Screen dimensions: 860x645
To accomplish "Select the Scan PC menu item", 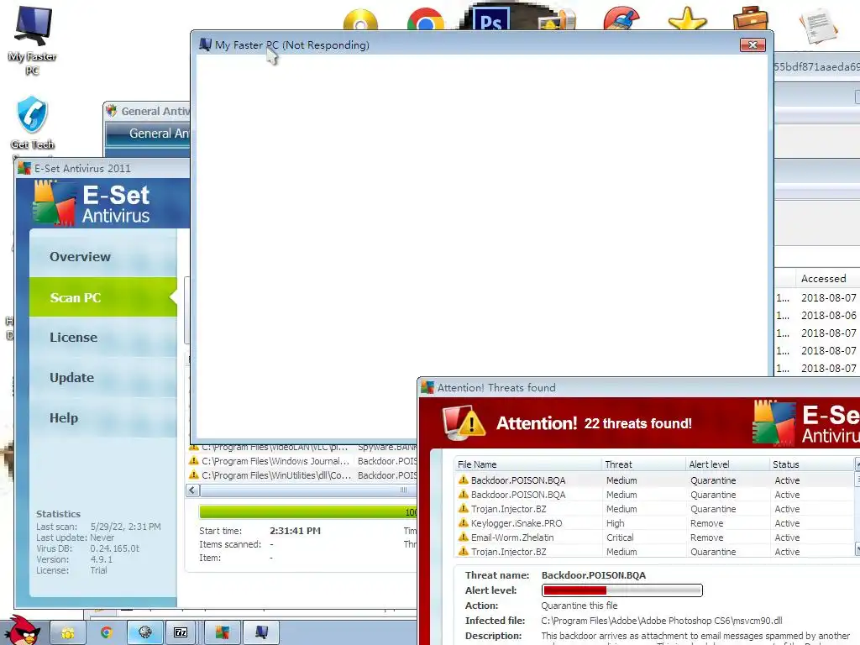I will [103, 297].
